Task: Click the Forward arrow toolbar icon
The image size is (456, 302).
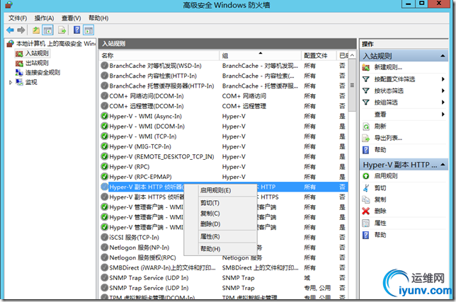Action: 21,30
